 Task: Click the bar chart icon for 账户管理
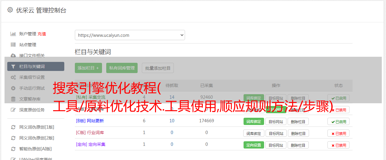coord(13,34)
